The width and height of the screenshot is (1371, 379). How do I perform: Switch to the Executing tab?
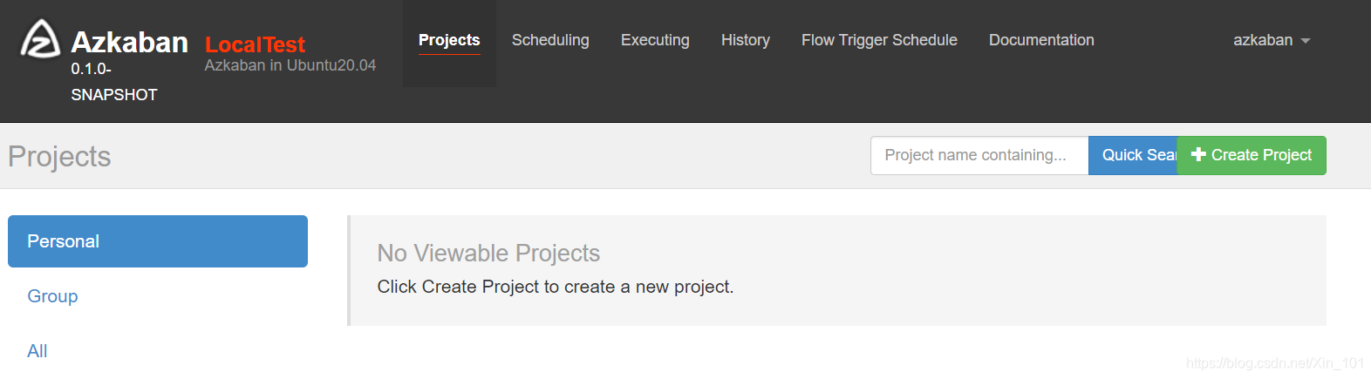point(655,40)
